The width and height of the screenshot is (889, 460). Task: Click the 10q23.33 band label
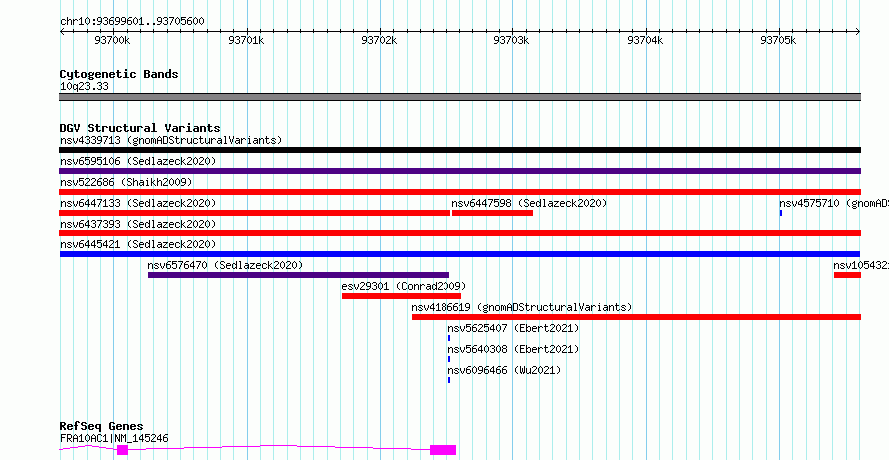84,87
